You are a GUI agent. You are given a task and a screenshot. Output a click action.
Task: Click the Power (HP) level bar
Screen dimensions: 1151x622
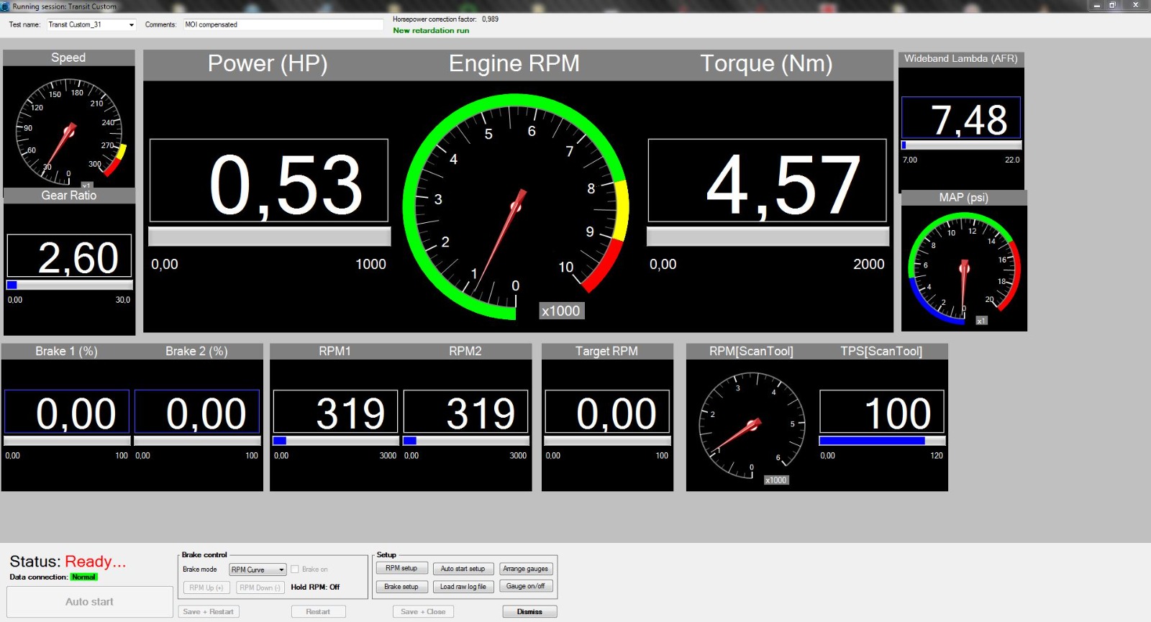coord(269,237)
